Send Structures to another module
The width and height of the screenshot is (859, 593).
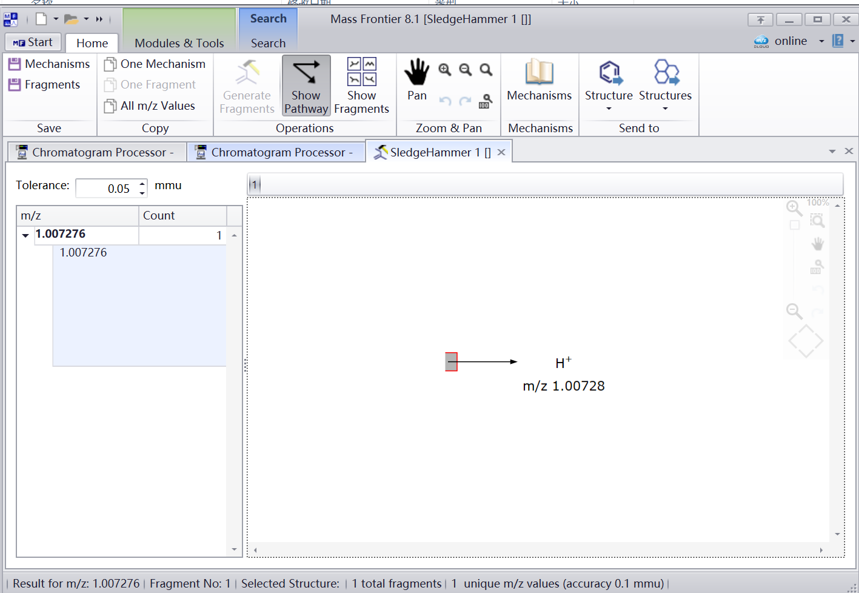(665, 79)
